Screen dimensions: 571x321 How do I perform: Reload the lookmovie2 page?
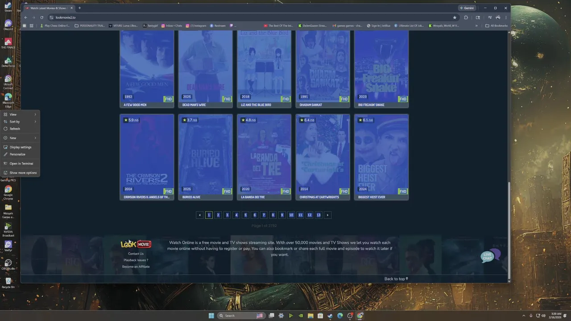click(x=41, y=17)
